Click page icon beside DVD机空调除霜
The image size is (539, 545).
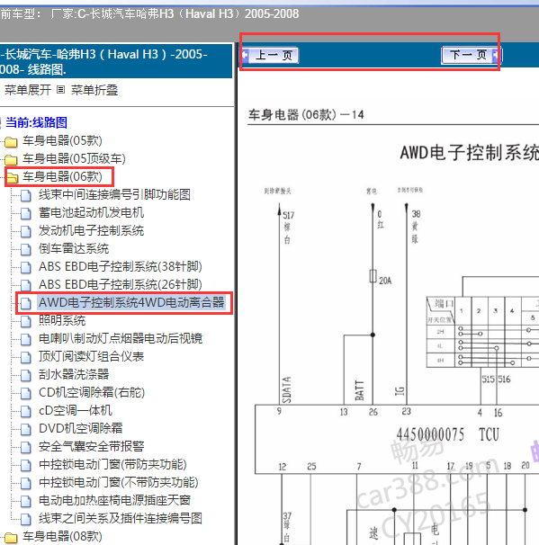click(x=26, y=430)
